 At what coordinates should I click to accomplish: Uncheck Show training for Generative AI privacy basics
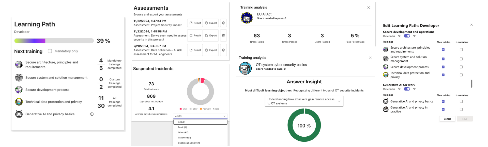(443, 101)
